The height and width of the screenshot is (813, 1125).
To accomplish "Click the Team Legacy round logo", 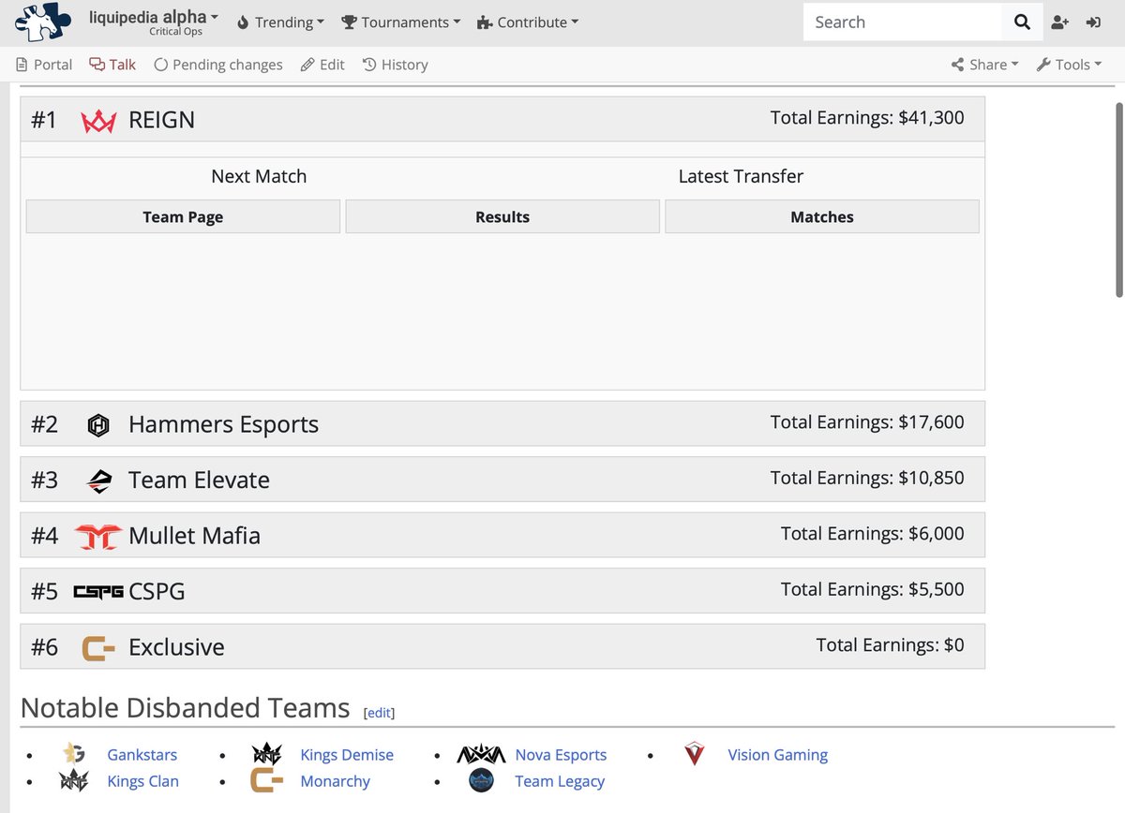I will click(x=481, y=780).
